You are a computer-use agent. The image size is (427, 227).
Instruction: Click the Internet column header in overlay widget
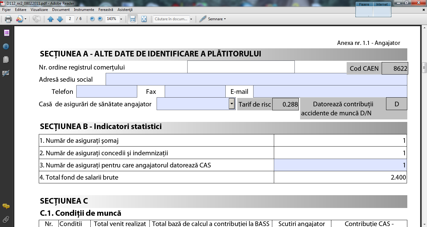(382, 4)
